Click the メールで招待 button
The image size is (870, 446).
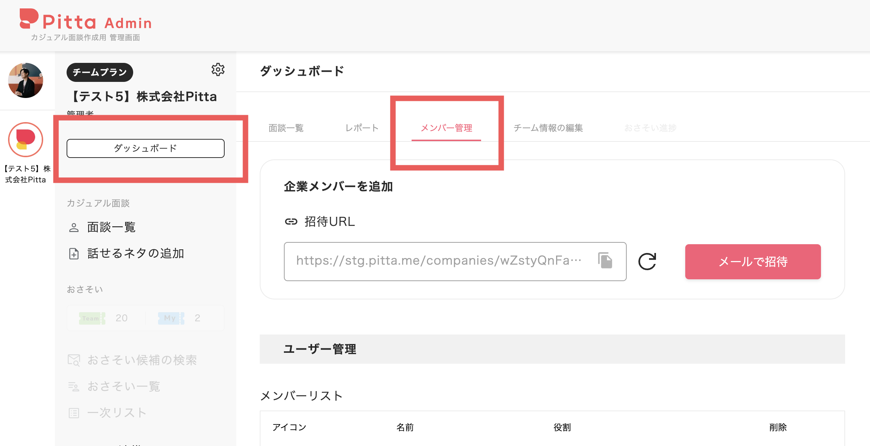pyautogui.click(x=753, y=261)
